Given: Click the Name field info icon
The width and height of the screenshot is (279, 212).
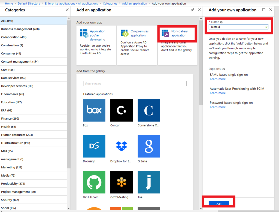Looking at the screenshot, I should [221, 22].
